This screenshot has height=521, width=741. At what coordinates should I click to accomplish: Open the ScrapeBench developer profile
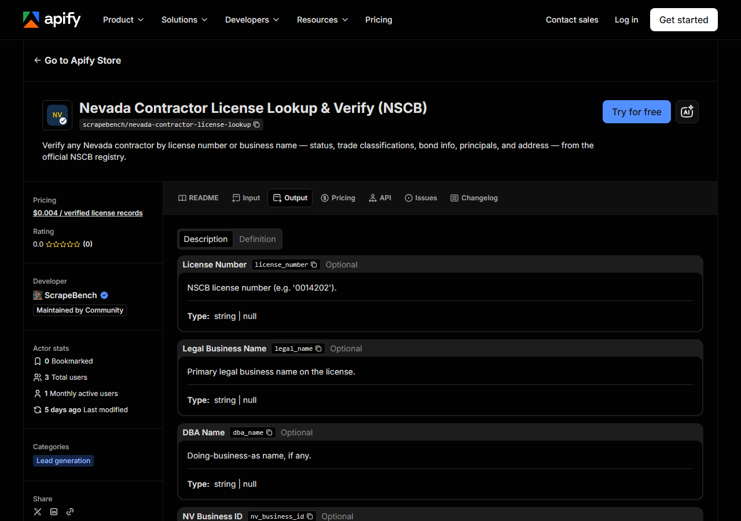(71, 295)
